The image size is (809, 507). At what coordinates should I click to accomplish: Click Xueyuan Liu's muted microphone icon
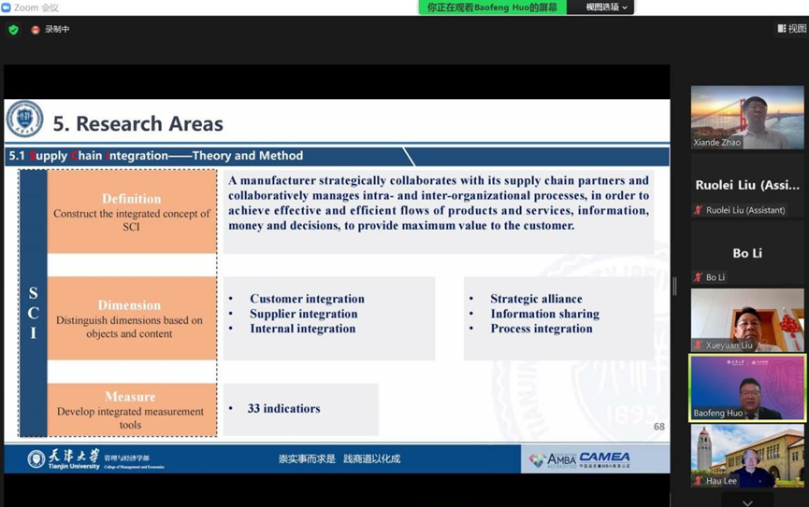point(698,345)
